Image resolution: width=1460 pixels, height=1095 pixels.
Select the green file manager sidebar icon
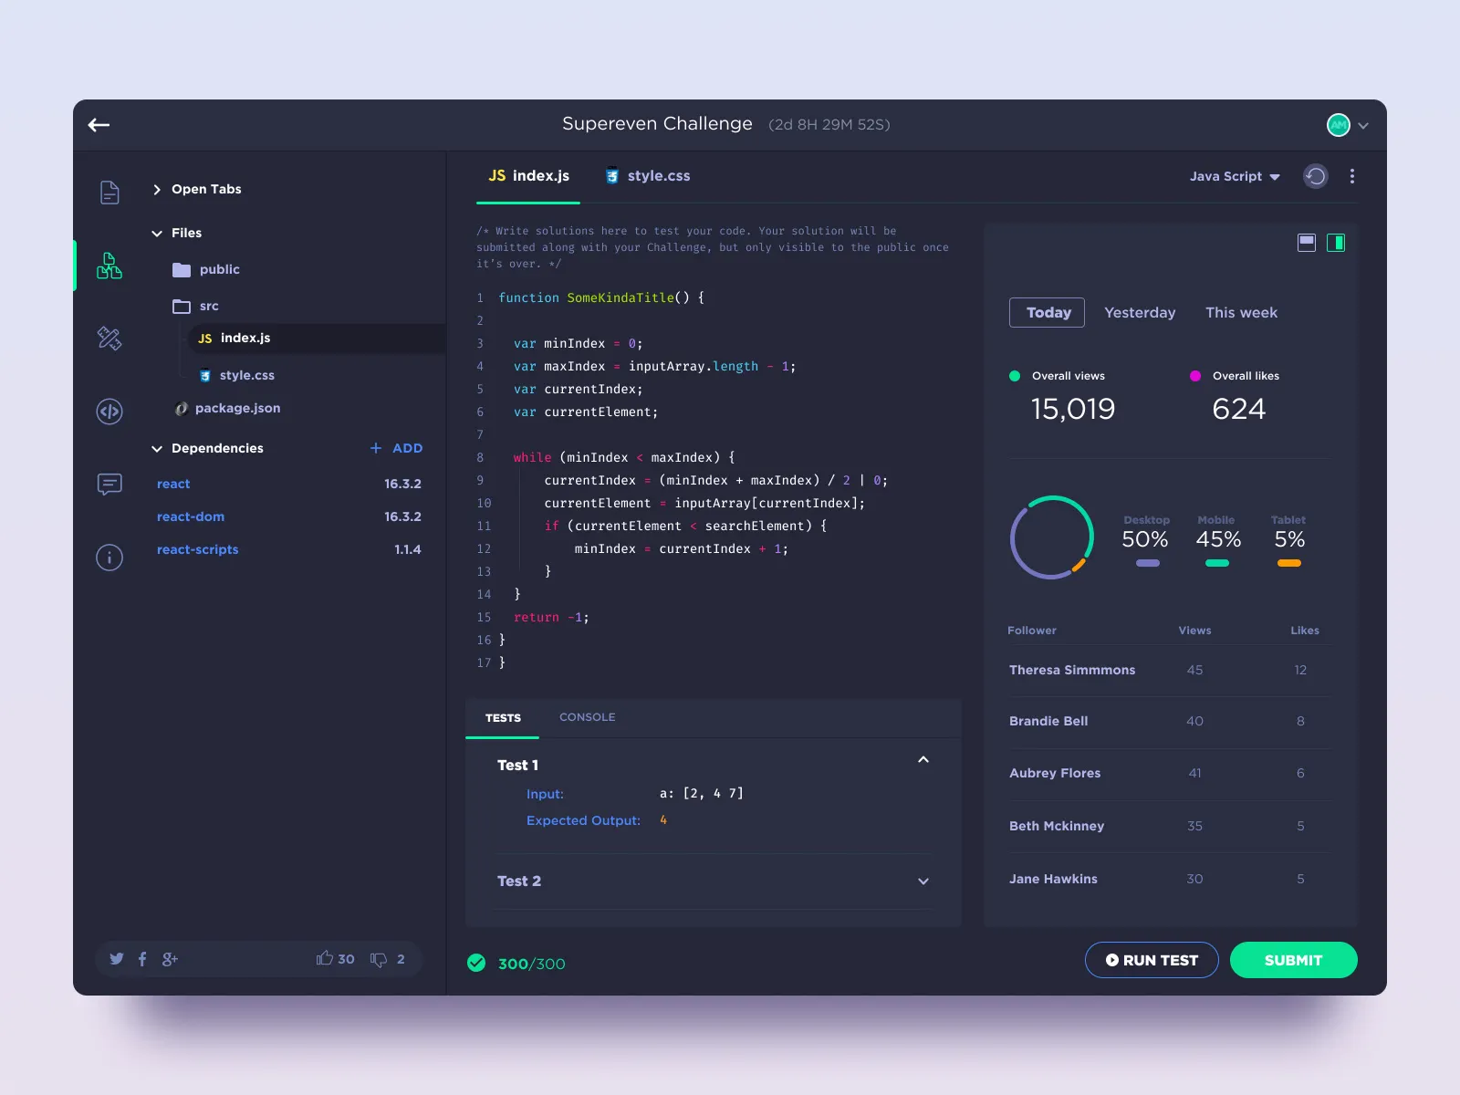(x=109, y=266)
